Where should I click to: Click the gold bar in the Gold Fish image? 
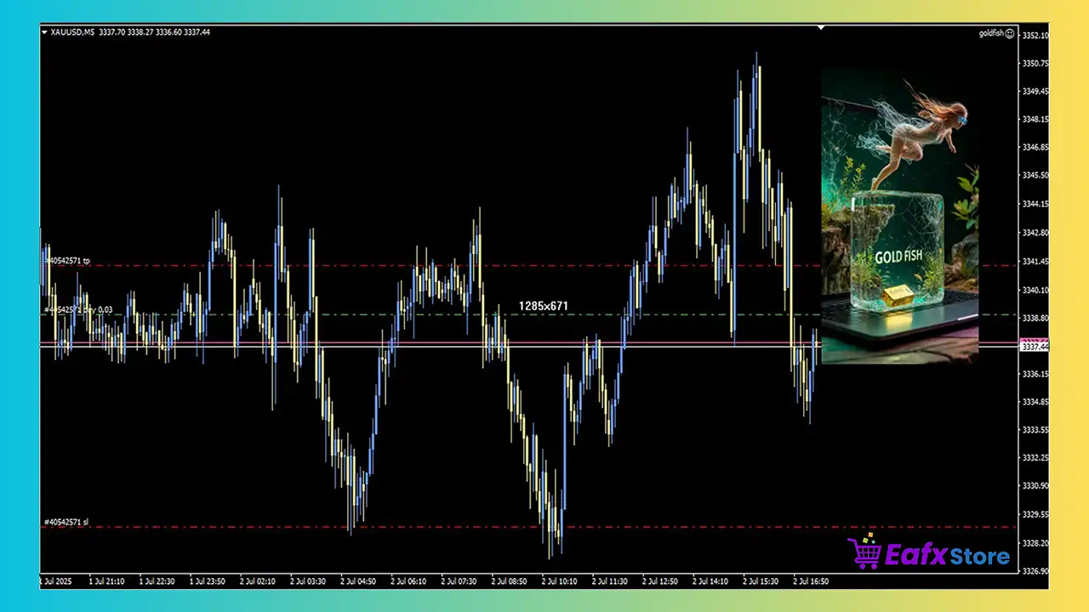[897, 295]
